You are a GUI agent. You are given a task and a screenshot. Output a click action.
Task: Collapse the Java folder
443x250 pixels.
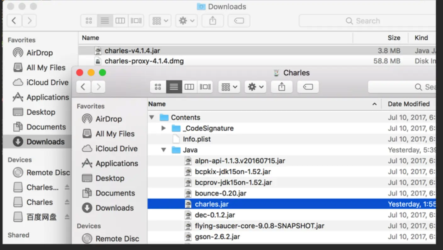pos(164,150)
